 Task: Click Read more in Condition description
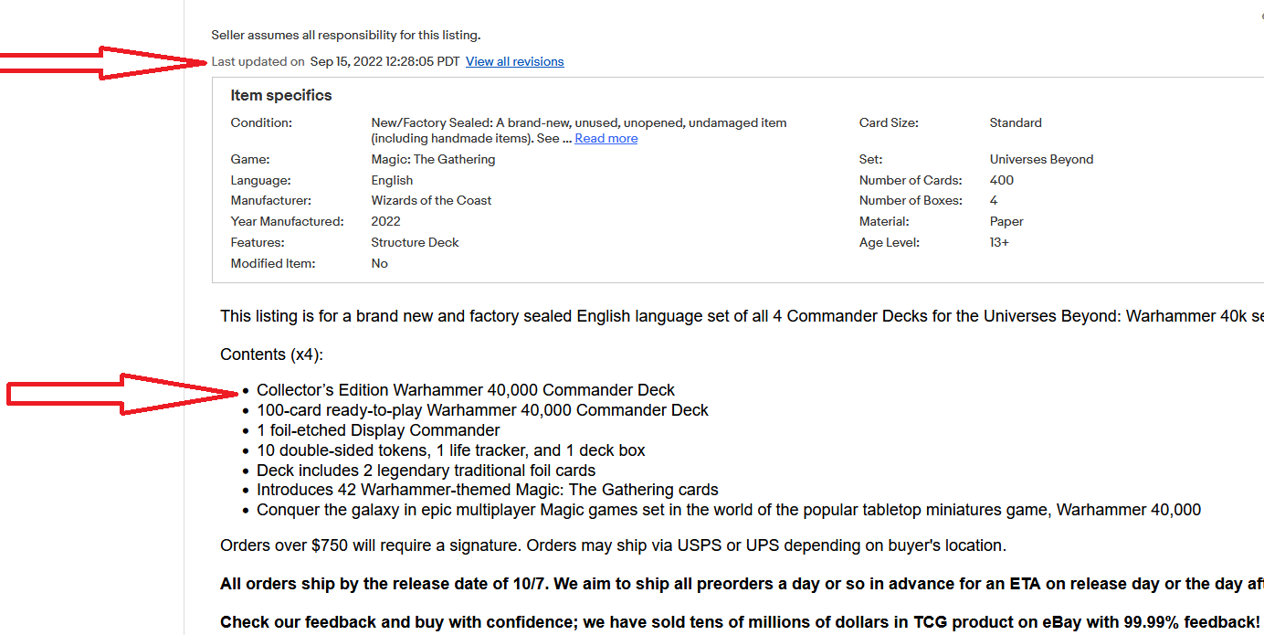(x=606, y=139)
